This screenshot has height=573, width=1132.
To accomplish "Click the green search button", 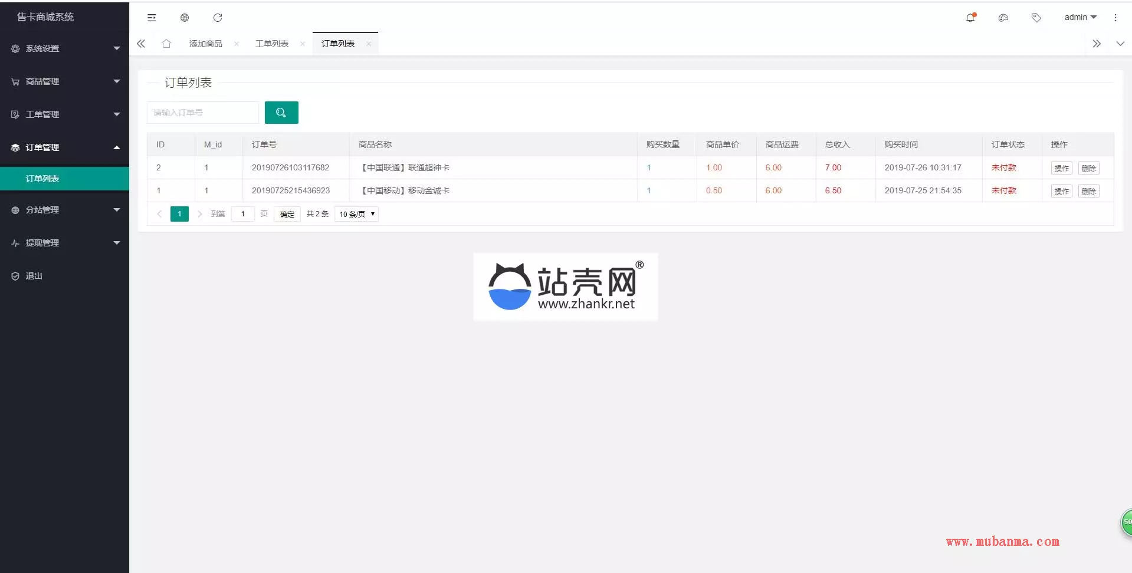I will pos(281,113).
